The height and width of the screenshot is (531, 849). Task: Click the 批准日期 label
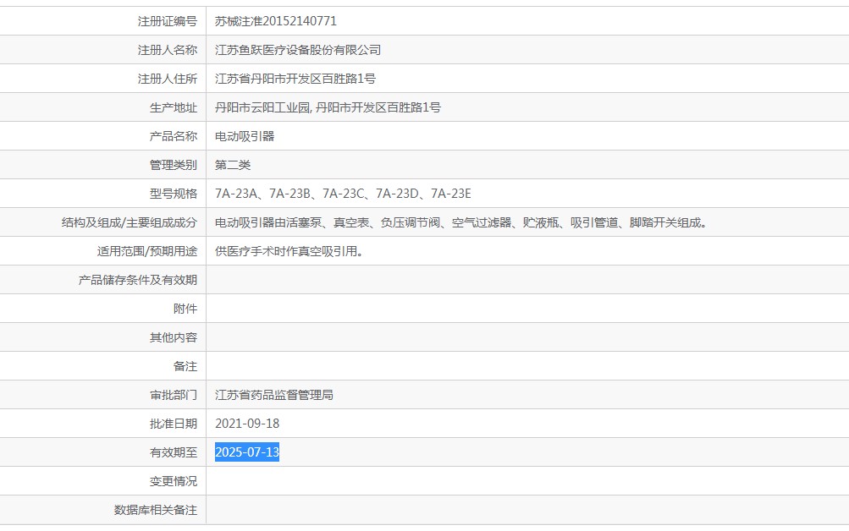pos(174,424)
